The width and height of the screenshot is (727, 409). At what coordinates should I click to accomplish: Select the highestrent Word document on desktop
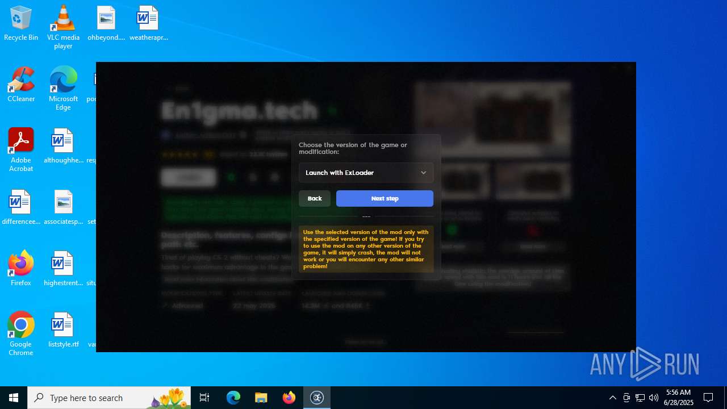point(63,268)
